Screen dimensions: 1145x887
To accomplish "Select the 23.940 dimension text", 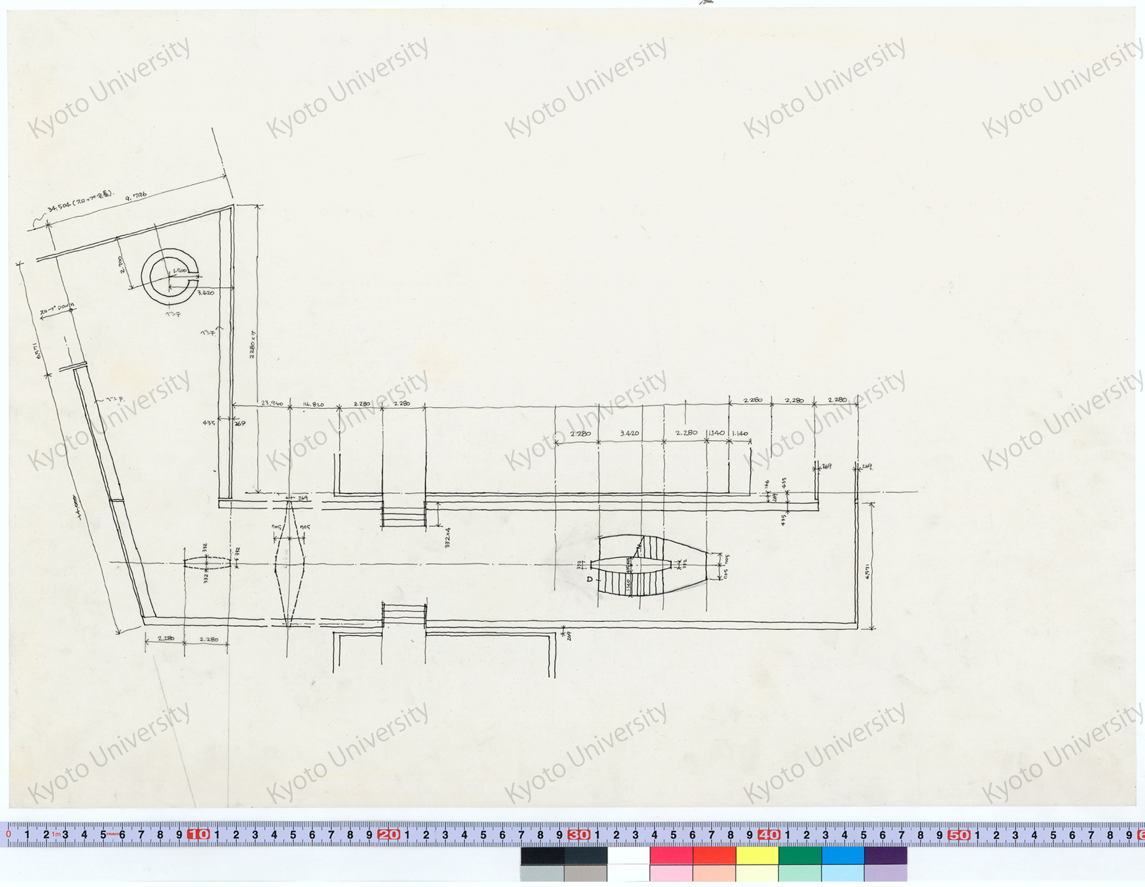I will coord(272,403).
